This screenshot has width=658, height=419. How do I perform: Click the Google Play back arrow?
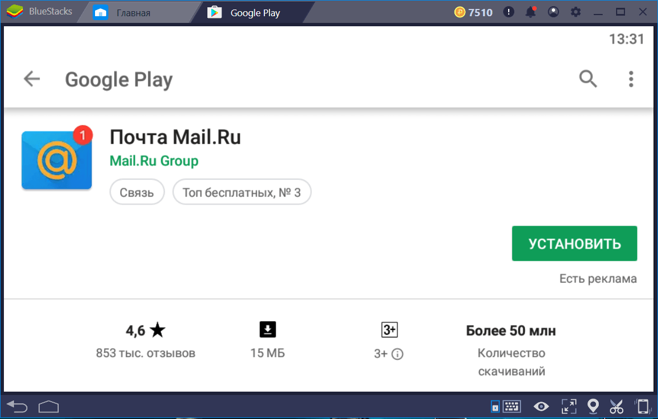click(x=32, y=79)
